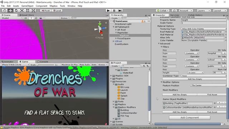The width and height of the screenshot is (229, 129).
Task: Remove the school filter row
Action: click(224, 60)
